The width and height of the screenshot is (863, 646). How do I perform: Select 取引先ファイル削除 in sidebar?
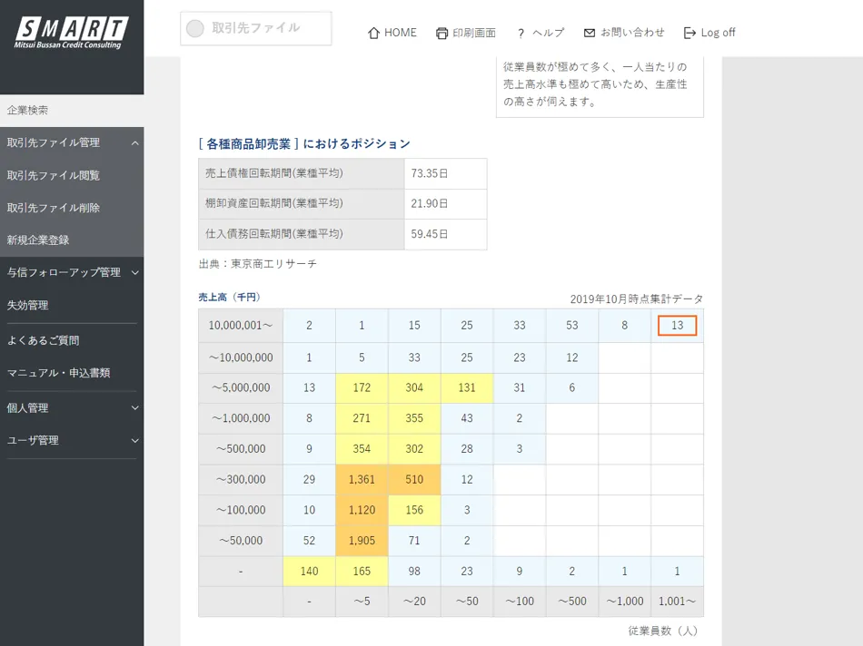tap(54, 208)
